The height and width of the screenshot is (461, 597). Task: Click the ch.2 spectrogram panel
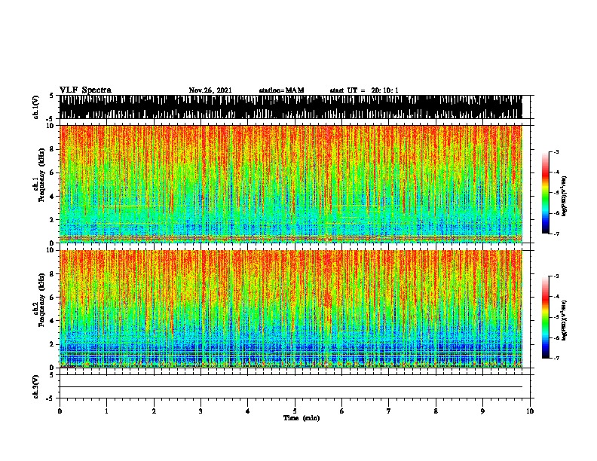tap(291, 309)
